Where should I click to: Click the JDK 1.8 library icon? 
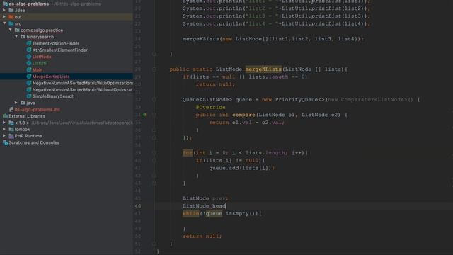[x=11, y=123]
